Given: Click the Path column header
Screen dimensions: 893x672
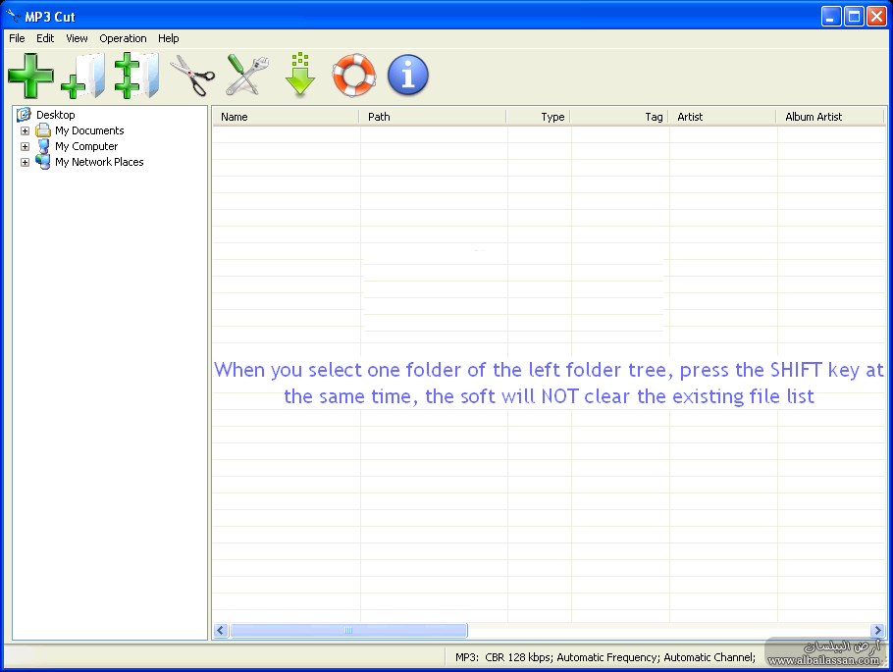Looking at the screenshot, I should (432, 117).
